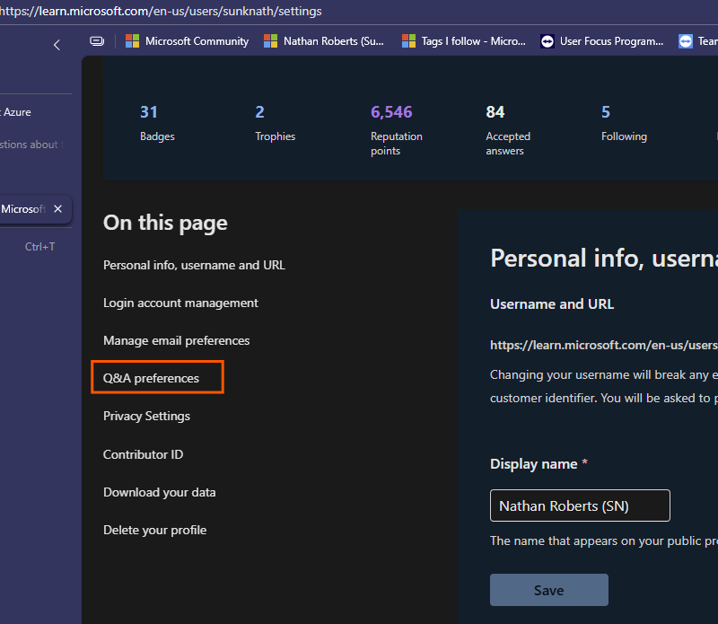
Task: Click the address bar URL
Action: [162, 11]
